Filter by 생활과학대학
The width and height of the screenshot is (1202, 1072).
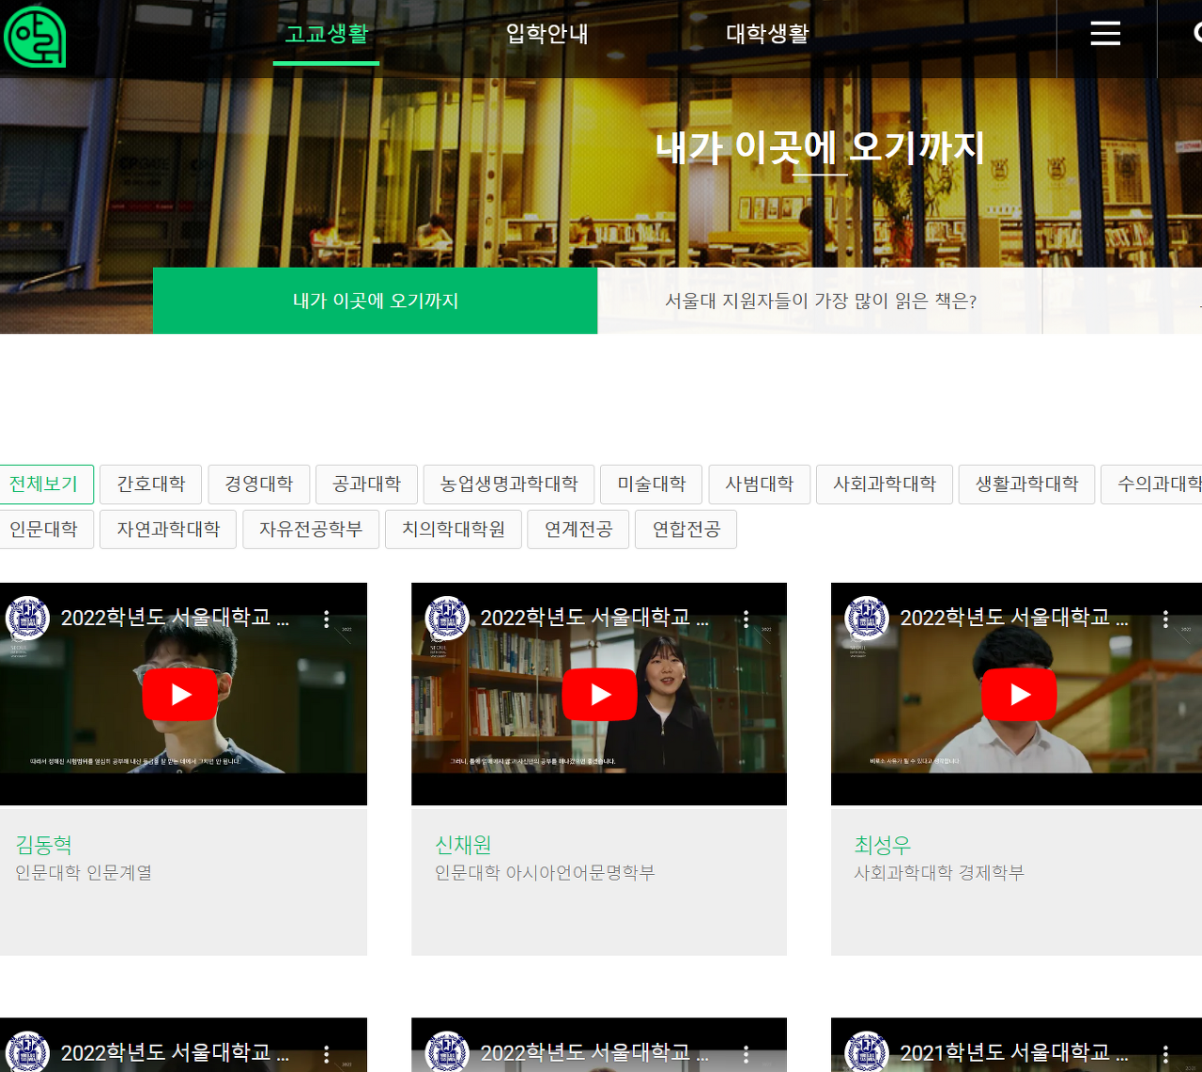[1027, 484]
